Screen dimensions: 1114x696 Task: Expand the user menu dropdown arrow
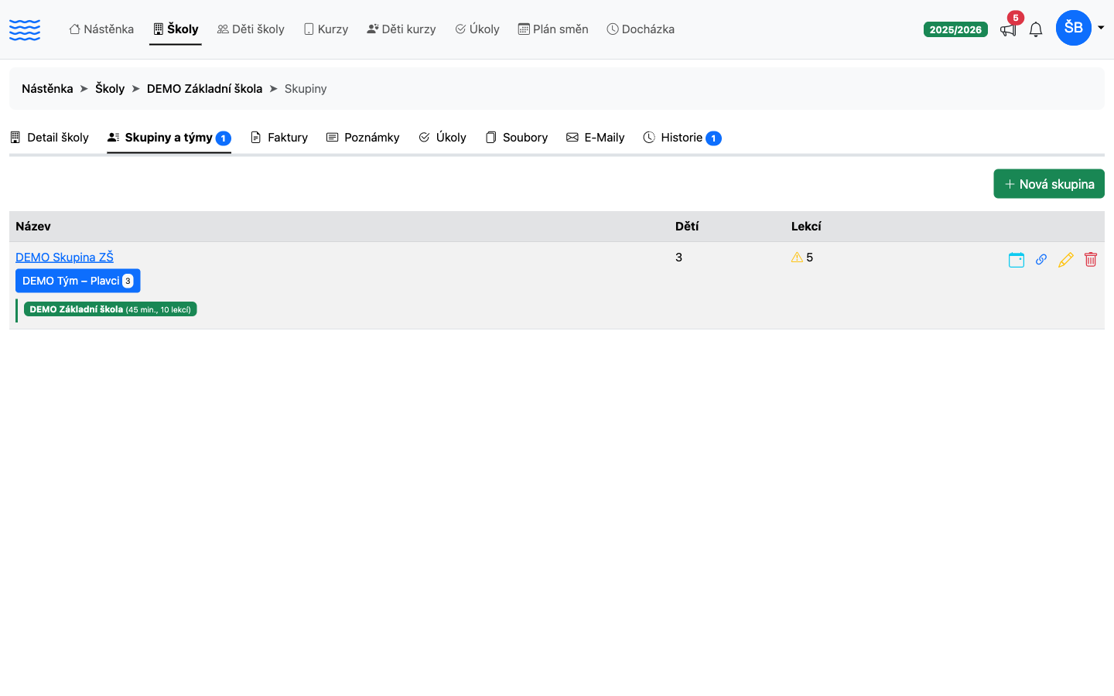pos(1101,28)
